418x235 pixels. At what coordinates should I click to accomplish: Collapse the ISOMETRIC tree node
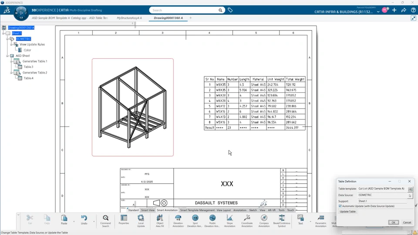pyautogui.click(x=7, y=39)
